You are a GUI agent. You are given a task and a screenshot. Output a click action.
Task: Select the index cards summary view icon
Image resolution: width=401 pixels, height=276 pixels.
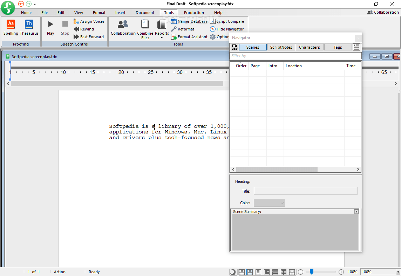(292, 272)
